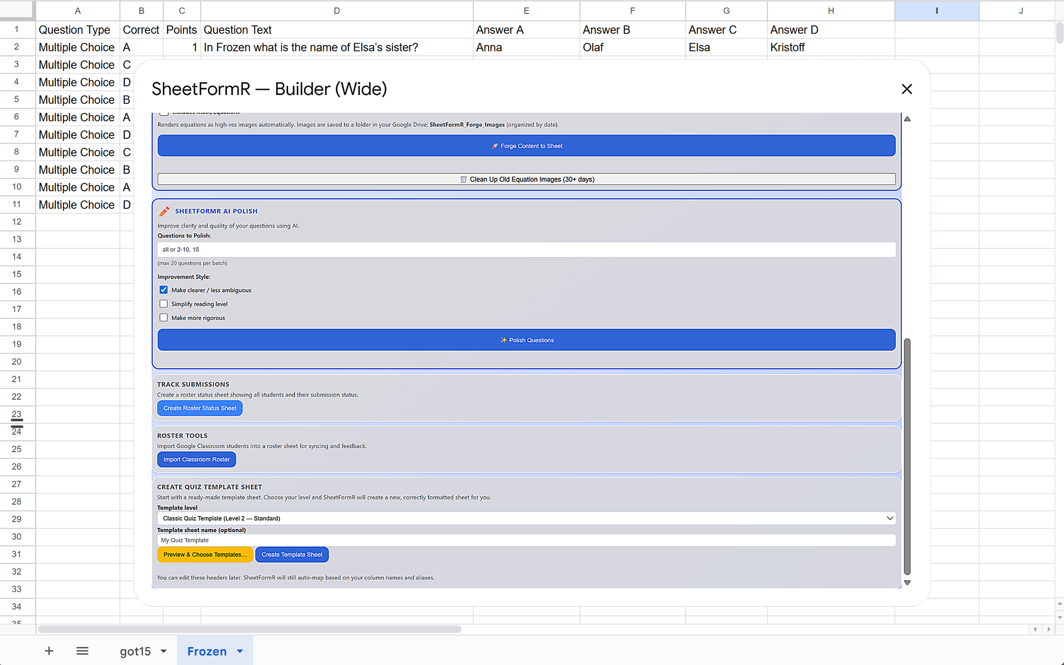Click the plus icon to add a new sheet
The height and width of the screenshot is (665, 1064).
[49, 651]
